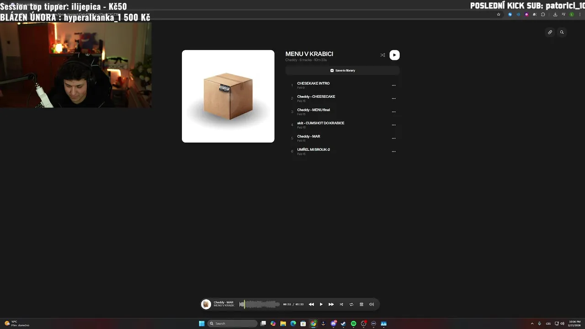This screenshot has width=585, height=329.
Task: Toggle shuffle in the bottom player bar
Action: (341, 304)
